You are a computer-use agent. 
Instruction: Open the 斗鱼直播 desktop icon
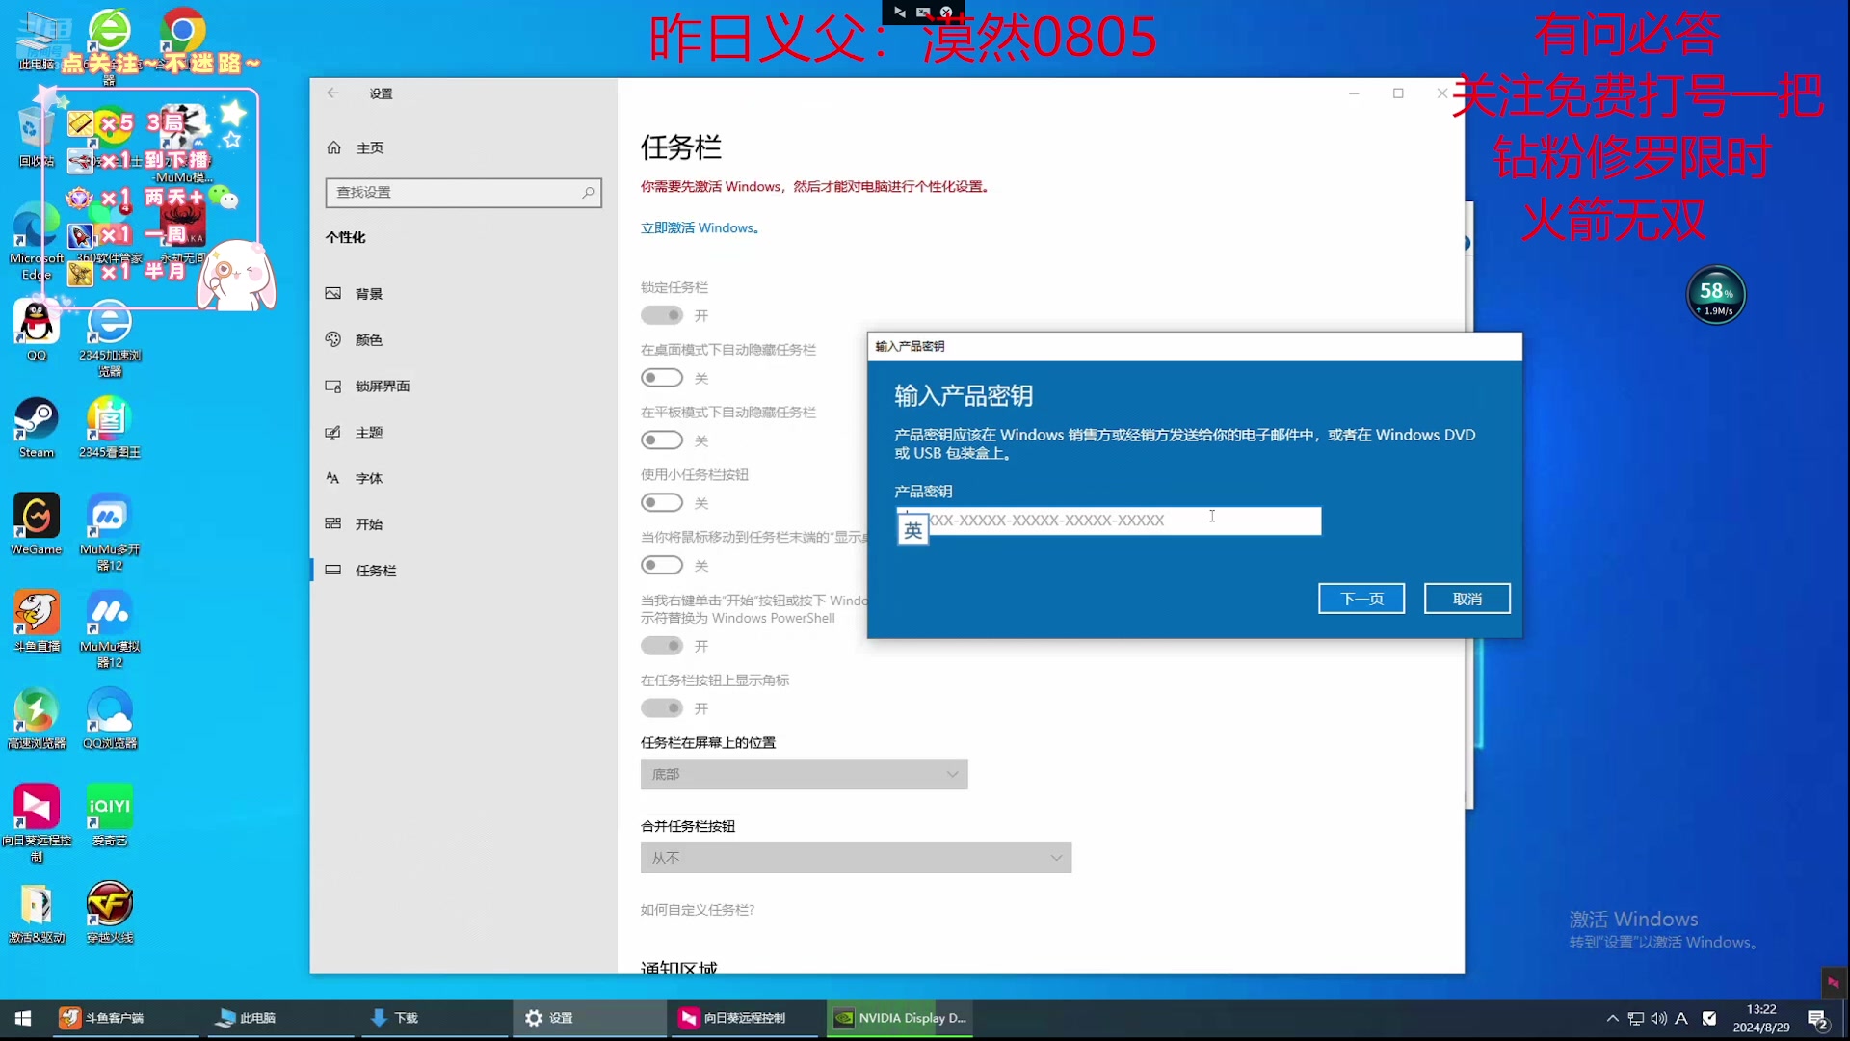tap(37, 620)
